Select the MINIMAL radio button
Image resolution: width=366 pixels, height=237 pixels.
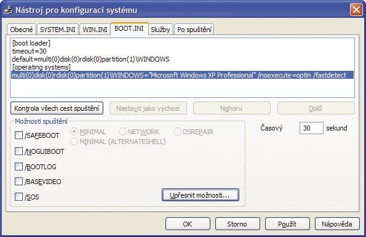pyautogui.click(x=74, y=132)
